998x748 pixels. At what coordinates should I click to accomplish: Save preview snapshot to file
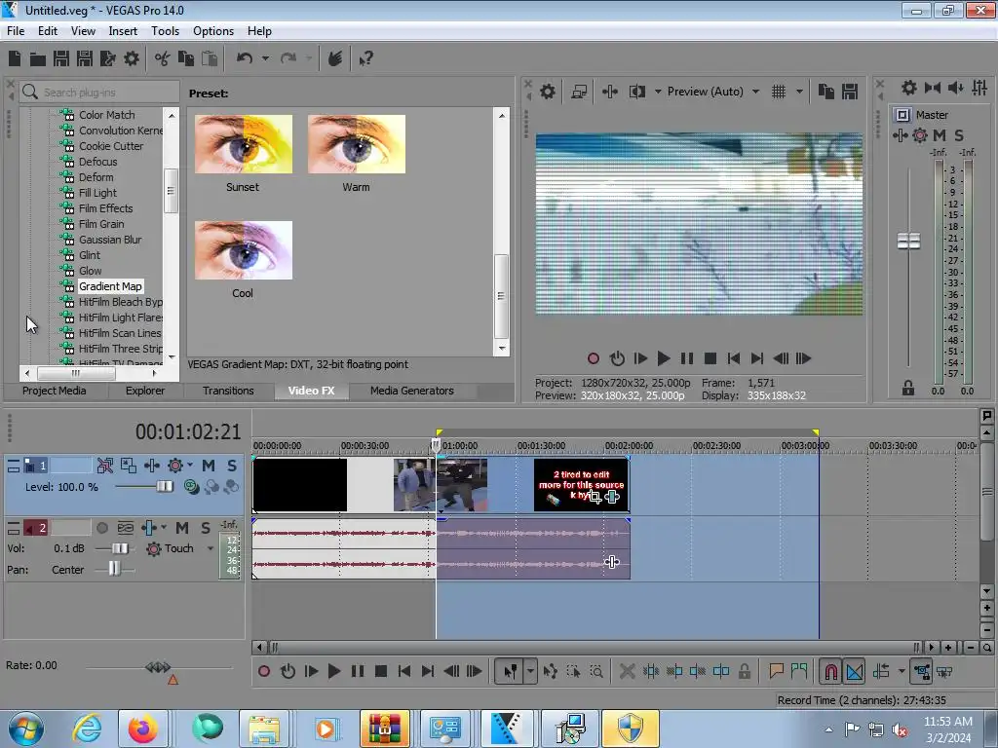tap(850, 92)
